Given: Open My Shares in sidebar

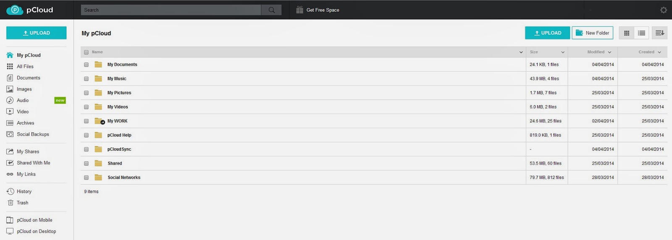Looking at the screenshot, I should 28,152.
